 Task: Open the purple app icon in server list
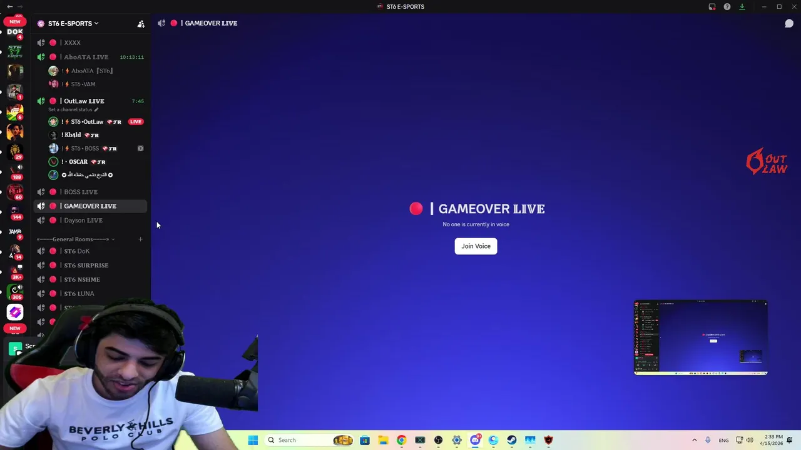coord(15,312)
